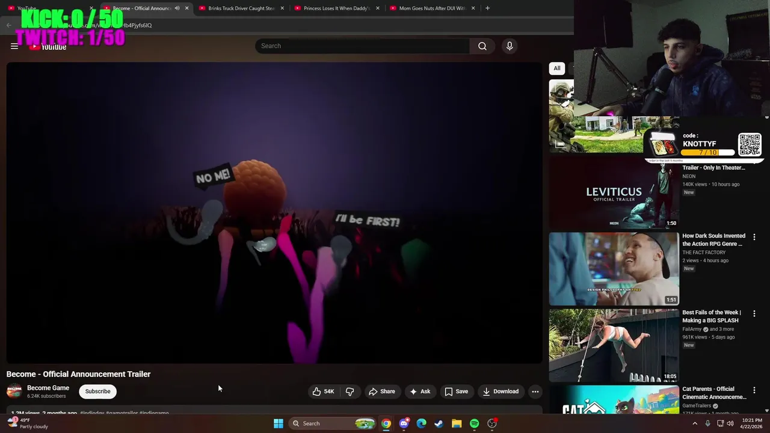770x433 pixels.
Task: Click THE FACT FACTORY channel name
Action: (x=704, y=253)
